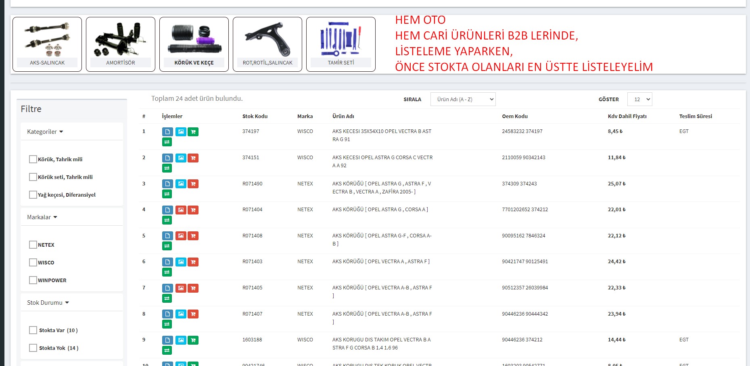Select the AMORTİSÖR category tile

[120, 44]
